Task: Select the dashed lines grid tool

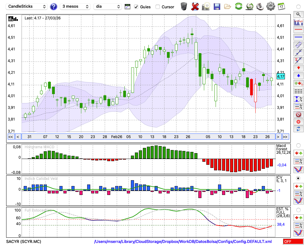Action: tap(298, 91)
